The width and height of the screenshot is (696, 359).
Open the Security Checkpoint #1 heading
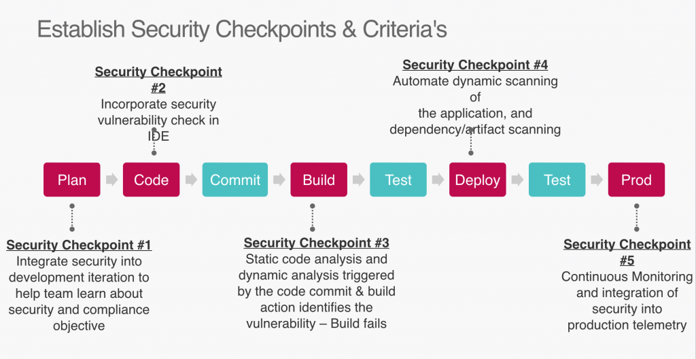[x=79, y=245]
